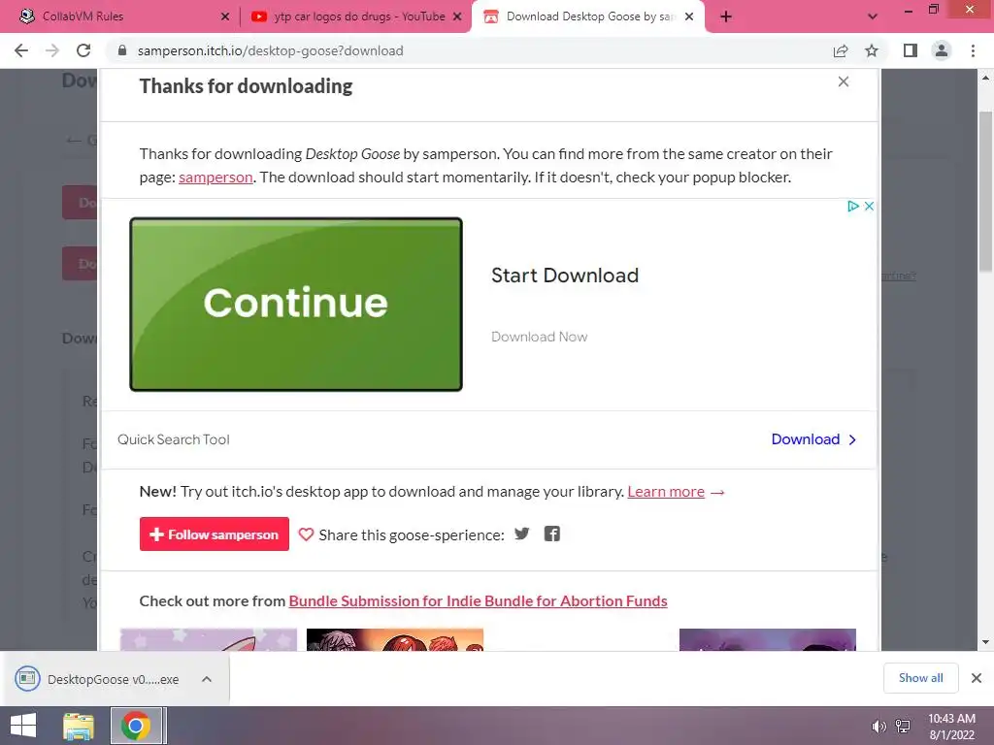The image size is (994, 745).
Task: Click the ad's blue Download link
Action: click(813, 439)
